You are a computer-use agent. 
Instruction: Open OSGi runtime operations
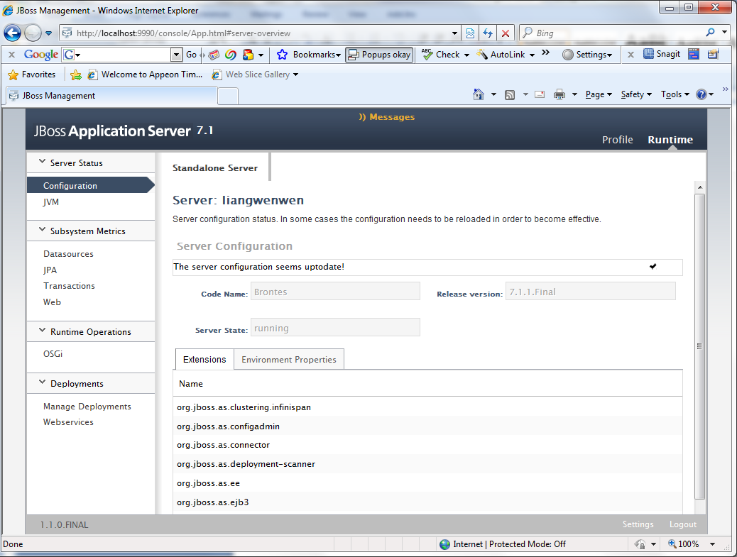pos(53,353)
